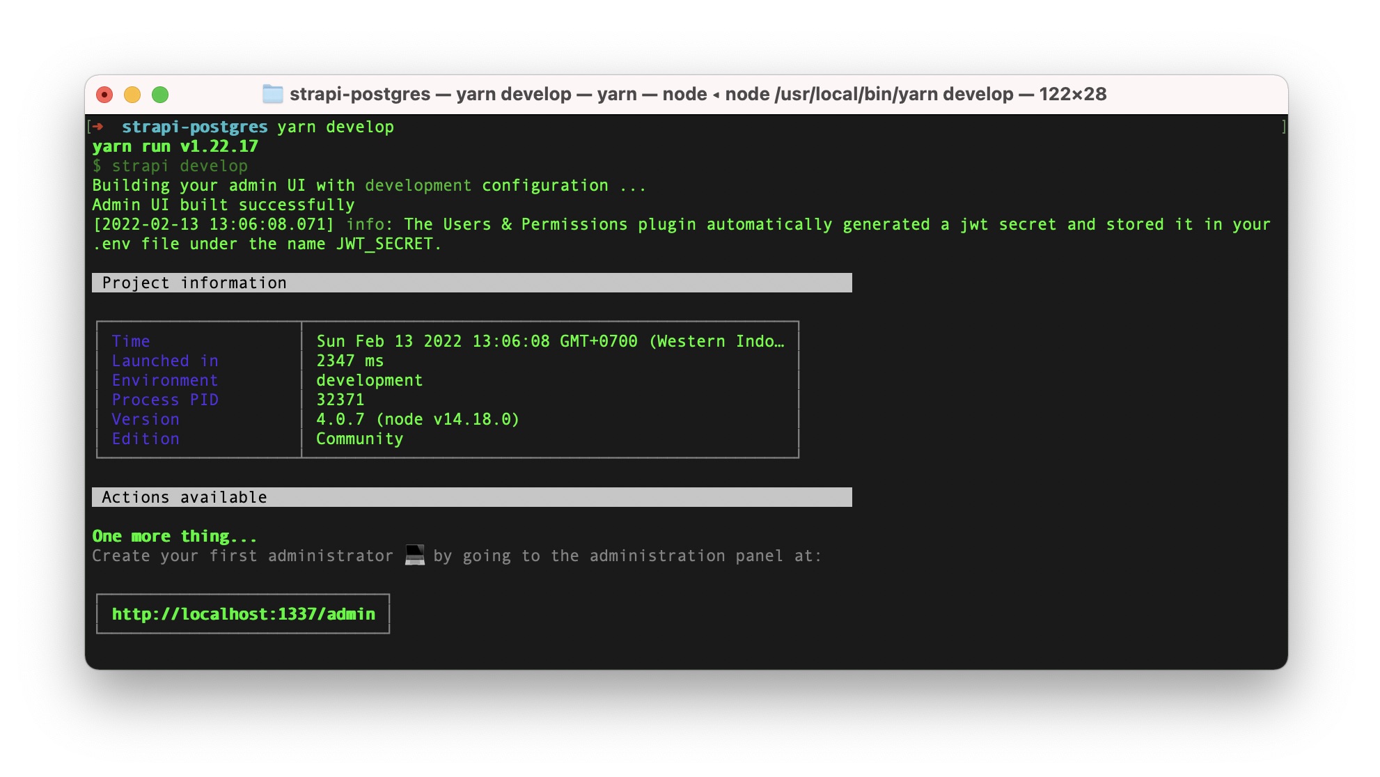Click the computer emoji near administrator text
The width and height of the screenshot is (1380, 777).
414,556
